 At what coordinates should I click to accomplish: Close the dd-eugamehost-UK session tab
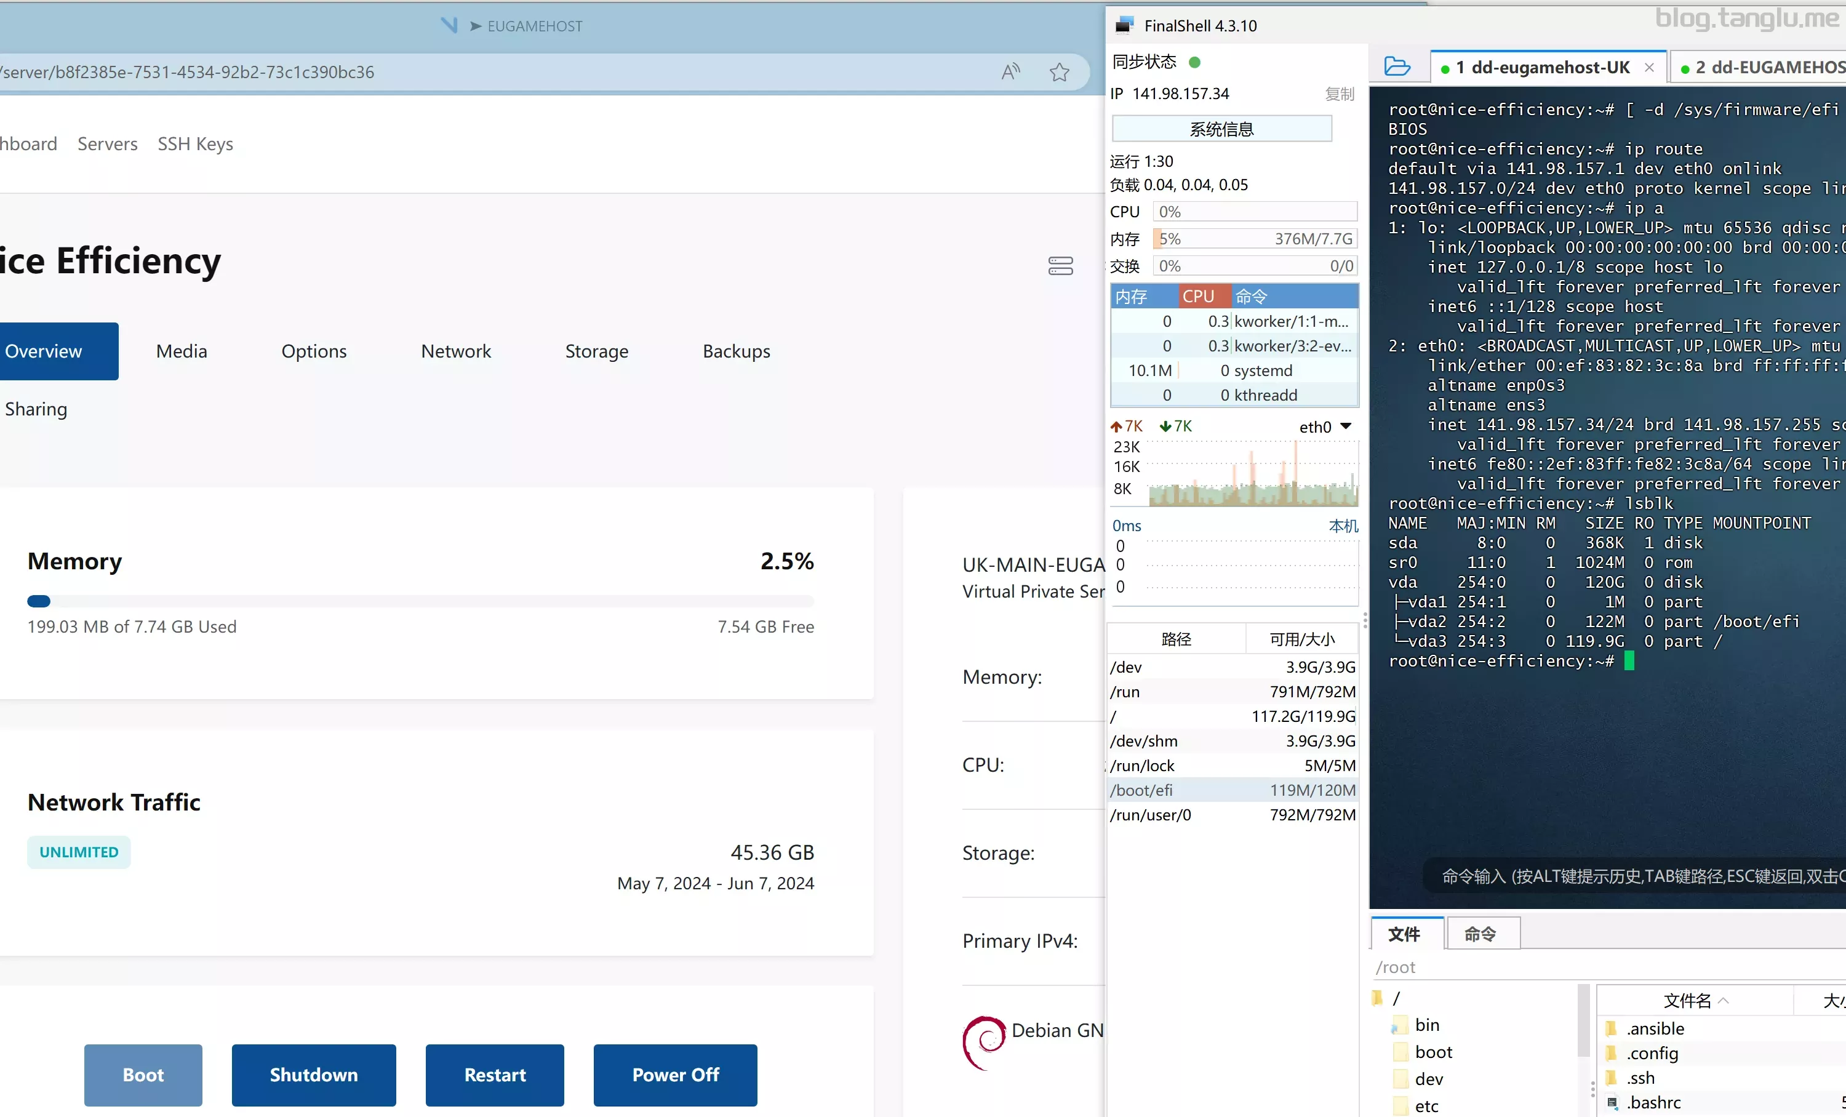pos(1649,68)
